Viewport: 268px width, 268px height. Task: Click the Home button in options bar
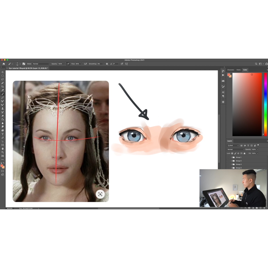pos(4,64)
